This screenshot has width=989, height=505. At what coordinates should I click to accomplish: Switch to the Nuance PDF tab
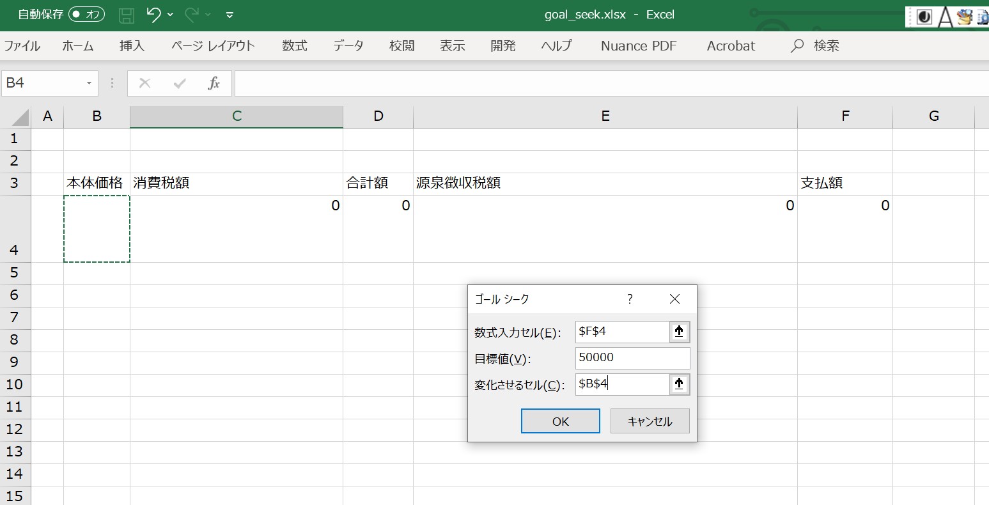pos(639,46)
